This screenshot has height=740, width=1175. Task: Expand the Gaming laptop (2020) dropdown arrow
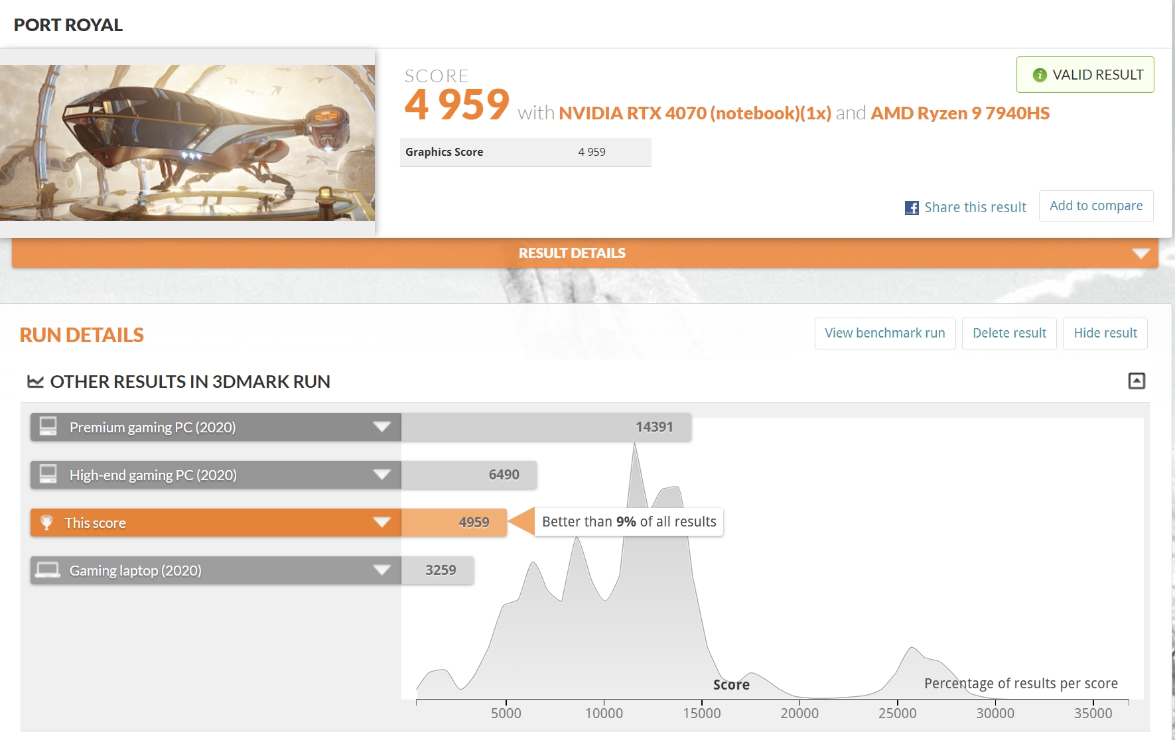[x=381, y=570]
